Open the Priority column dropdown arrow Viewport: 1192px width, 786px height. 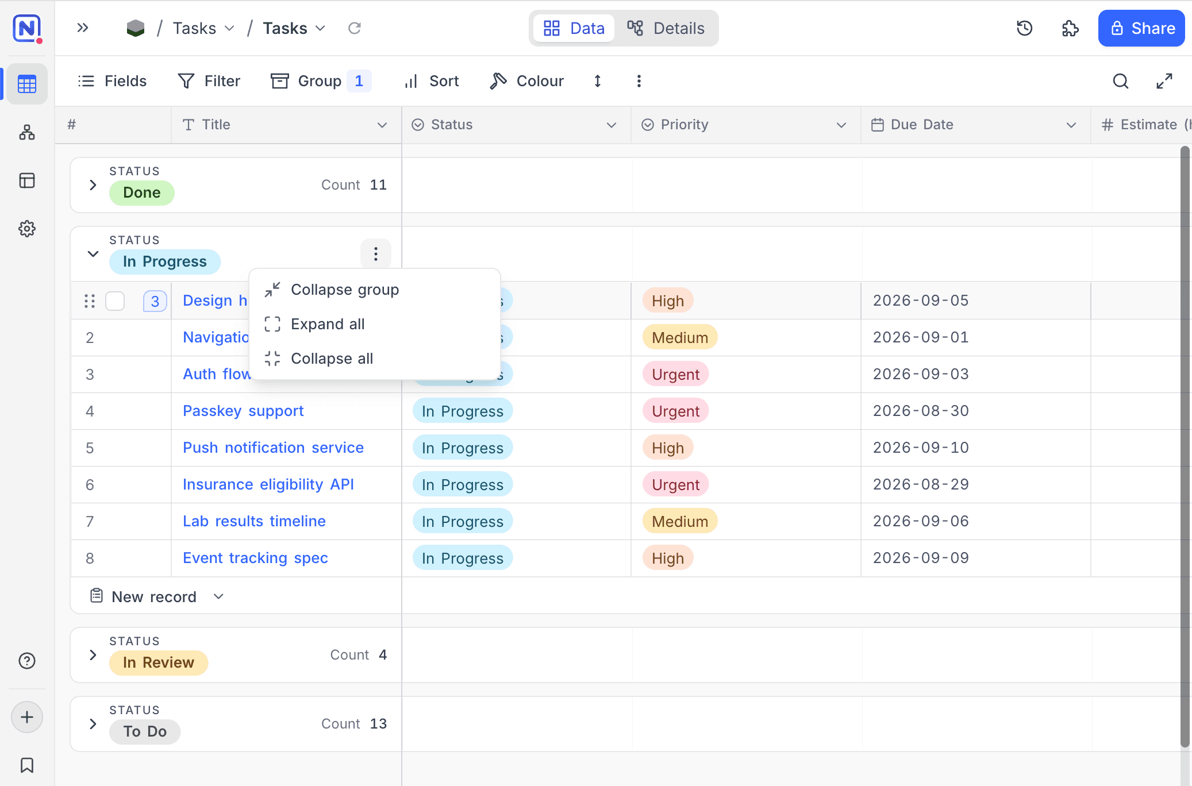pos(841,125)
